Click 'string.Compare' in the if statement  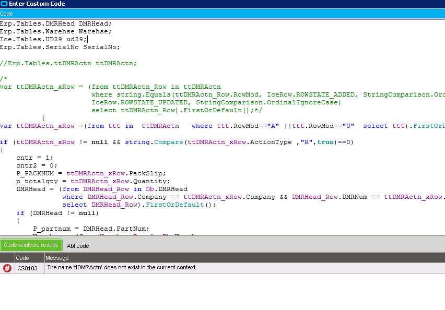[x=154, y=142]
